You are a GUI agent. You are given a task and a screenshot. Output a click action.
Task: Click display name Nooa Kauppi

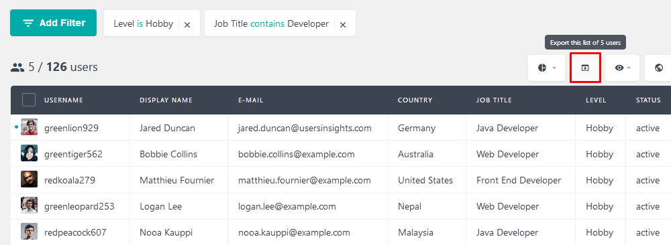[x=166, y=232]
